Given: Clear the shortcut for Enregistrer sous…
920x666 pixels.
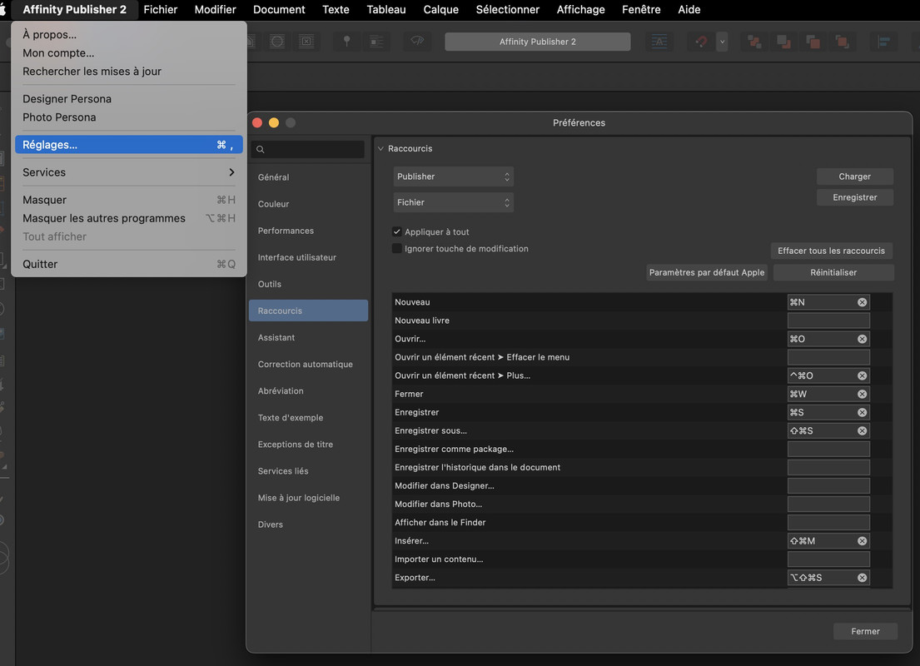Looking at the screenshot, I should pos(862,430).
